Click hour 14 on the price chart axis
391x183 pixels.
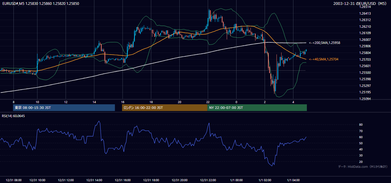click(94, 102)
